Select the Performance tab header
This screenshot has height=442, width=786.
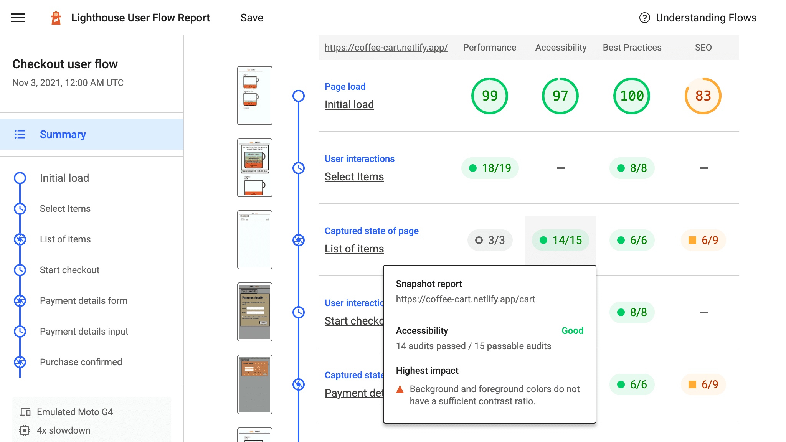tap(489, 47)
